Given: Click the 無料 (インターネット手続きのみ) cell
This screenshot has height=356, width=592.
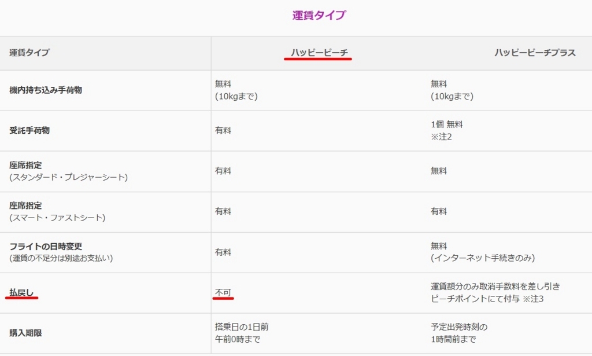Looking at the screenshot, I should pyautogui.click(x=483, y=252).
